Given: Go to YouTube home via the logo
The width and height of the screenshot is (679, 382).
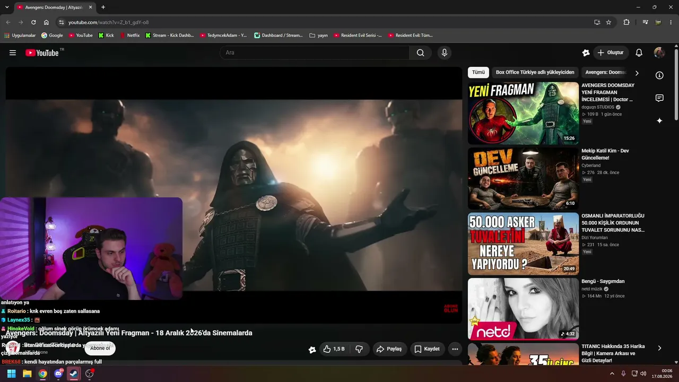Looking at the screenshot, I should pyautogui.click(x=42, y=53).
